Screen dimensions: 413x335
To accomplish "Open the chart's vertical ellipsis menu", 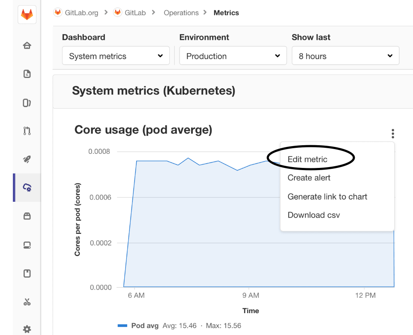I will (393, 133).
